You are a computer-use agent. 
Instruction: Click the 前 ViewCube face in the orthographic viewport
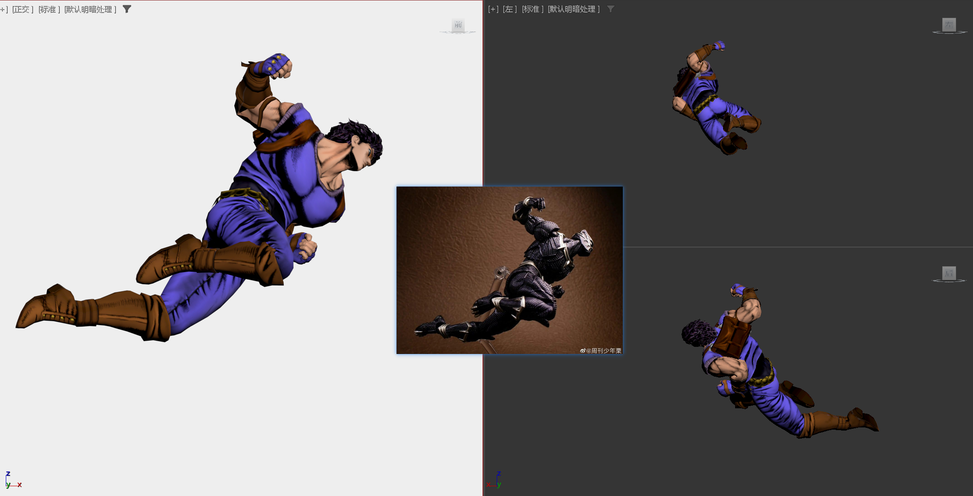pyautogui.click(x=458, y=25)
